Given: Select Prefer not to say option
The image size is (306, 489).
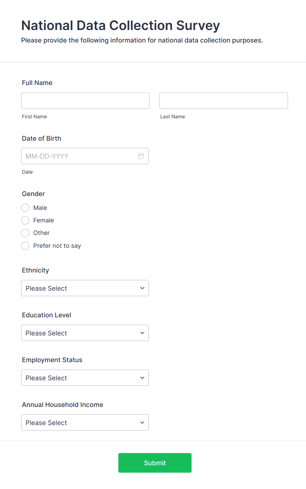Looking at the screenshot, I should point(25,246).
